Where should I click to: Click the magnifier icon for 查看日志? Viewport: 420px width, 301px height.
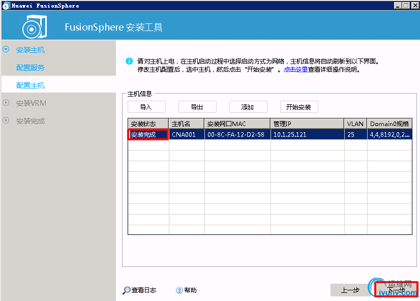[x=126, y=290]
